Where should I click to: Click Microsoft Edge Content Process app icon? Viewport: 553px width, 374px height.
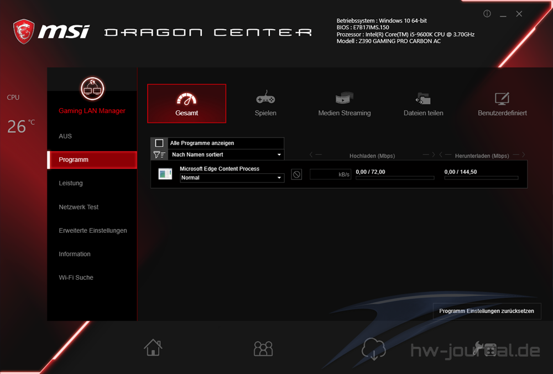tap(165, 174)
